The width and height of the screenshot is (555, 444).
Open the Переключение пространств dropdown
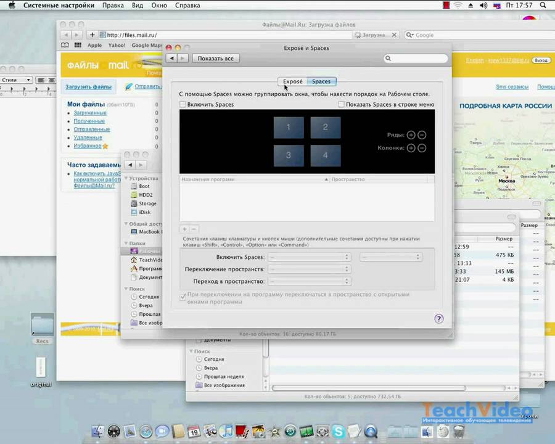point(310,269)
